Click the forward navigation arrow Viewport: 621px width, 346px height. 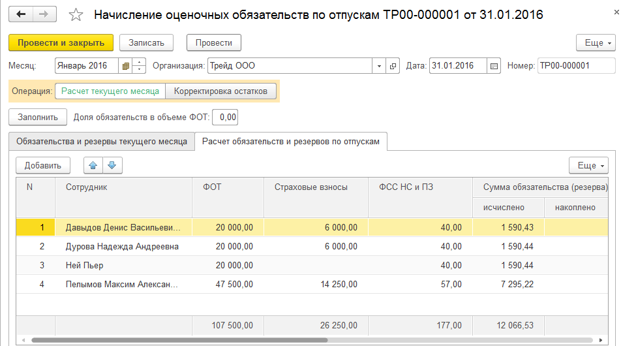point(44,14)
